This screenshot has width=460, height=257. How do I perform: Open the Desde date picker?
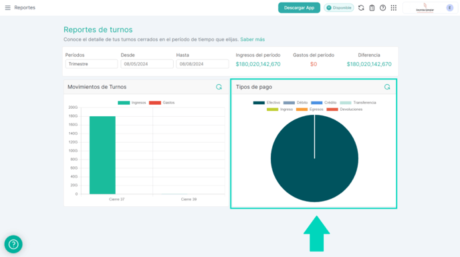point(147,64)
